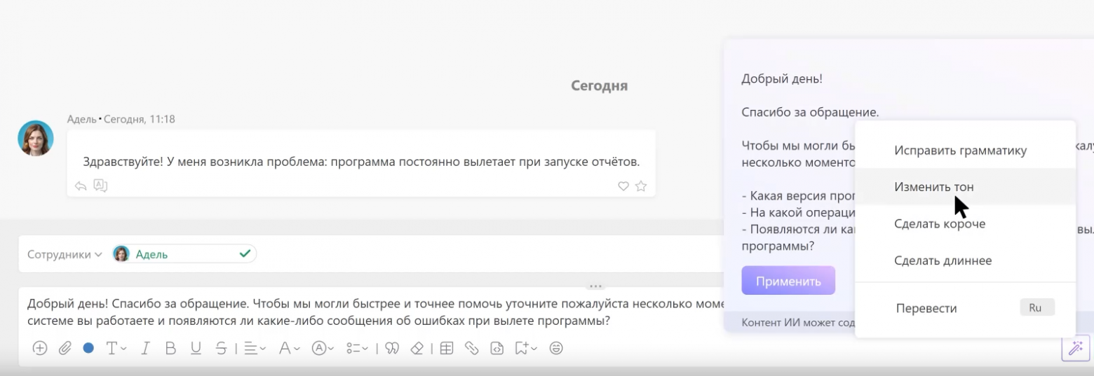Click the green checkmark in Адель chip

point(245,254)
